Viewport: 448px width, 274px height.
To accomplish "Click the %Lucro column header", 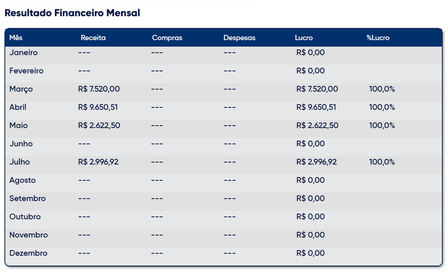I will coord(378,38).
